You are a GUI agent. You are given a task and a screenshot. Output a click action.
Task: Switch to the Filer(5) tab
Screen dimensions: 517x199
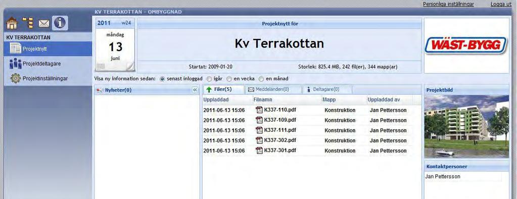(223, 89)
